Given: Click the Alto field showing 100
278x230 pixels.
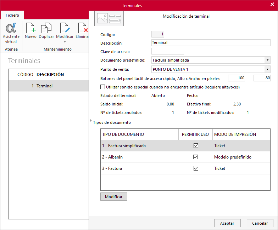Looking at the screenshot, I should pyautogui.click(x=236, y=78).
